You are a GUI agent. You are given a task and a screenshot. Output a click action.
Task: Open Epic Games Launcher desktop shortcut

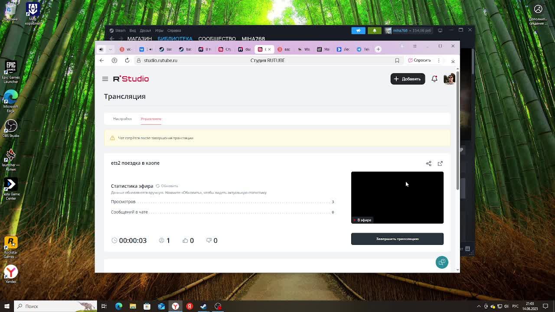click(11, 72)
